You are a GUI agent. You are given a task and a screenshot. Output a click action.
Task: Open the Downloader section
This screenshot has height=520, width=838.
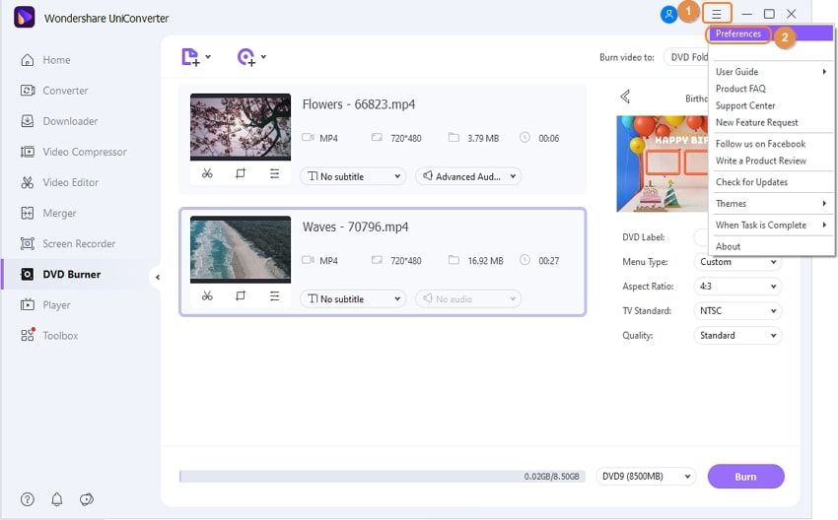click(x=59, y=121)
